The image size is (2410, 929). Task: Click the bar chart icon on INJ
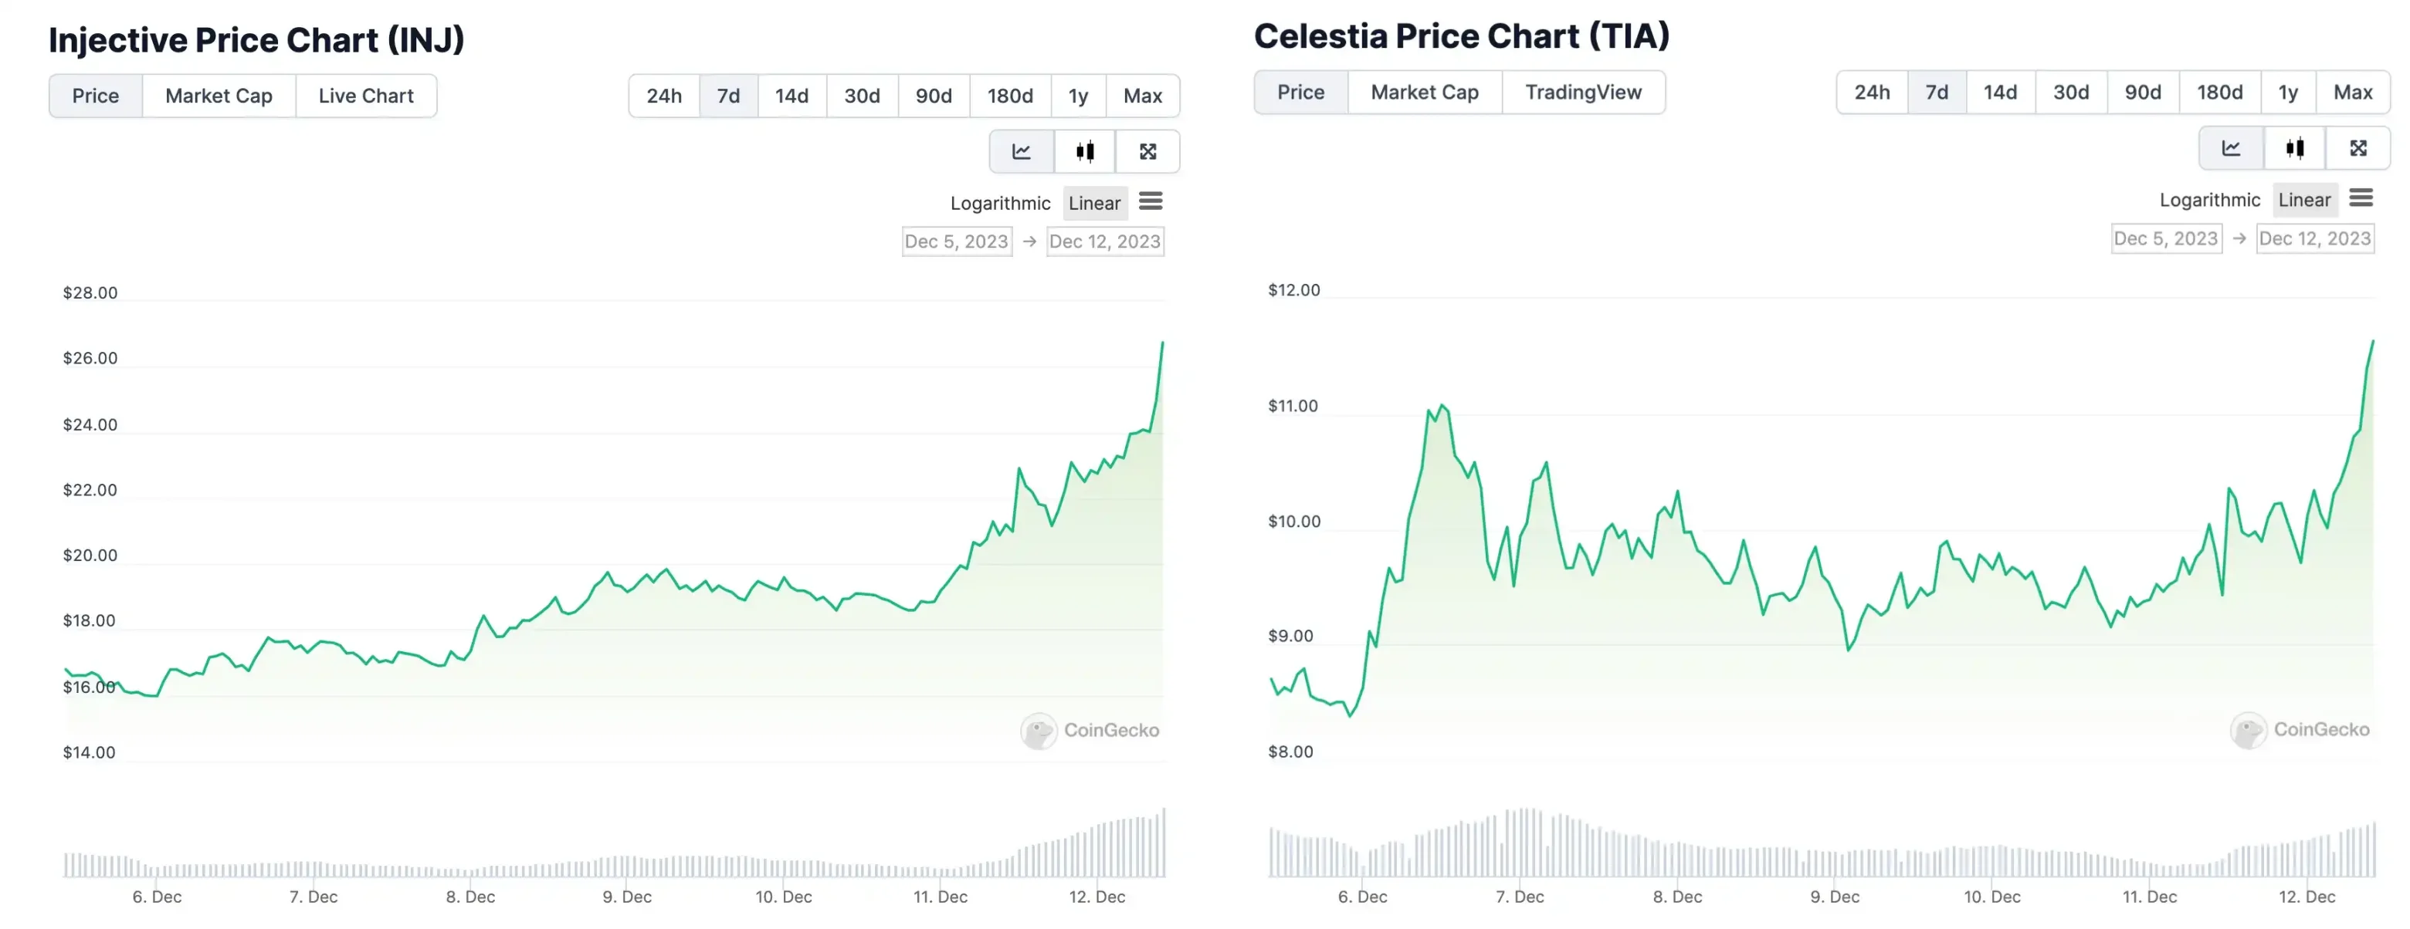pyautogui.click(x=1083, y=150)
